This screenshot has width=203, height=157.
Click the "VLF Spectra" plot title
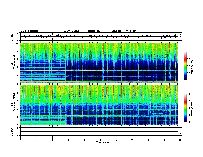(29, 31)
